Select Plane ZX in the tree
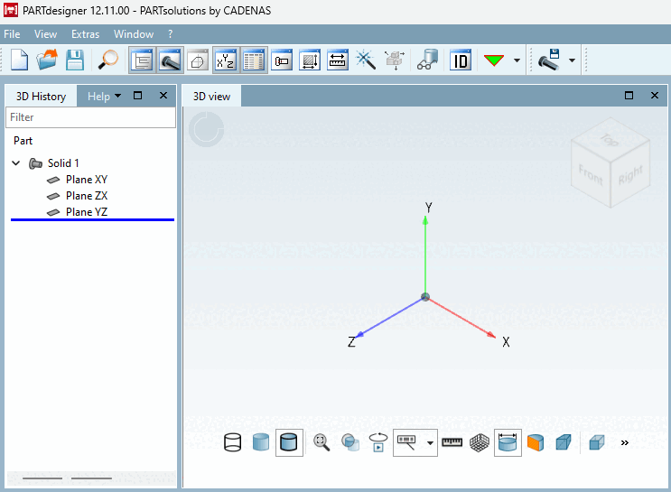Image resolution: width=671 pixels, height=492 pixels. tap(87, 196)
